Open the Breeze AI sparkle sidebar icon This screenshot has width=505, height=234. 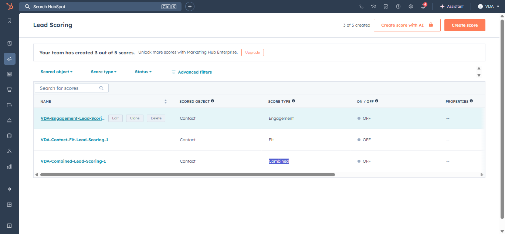pos(9,189)
